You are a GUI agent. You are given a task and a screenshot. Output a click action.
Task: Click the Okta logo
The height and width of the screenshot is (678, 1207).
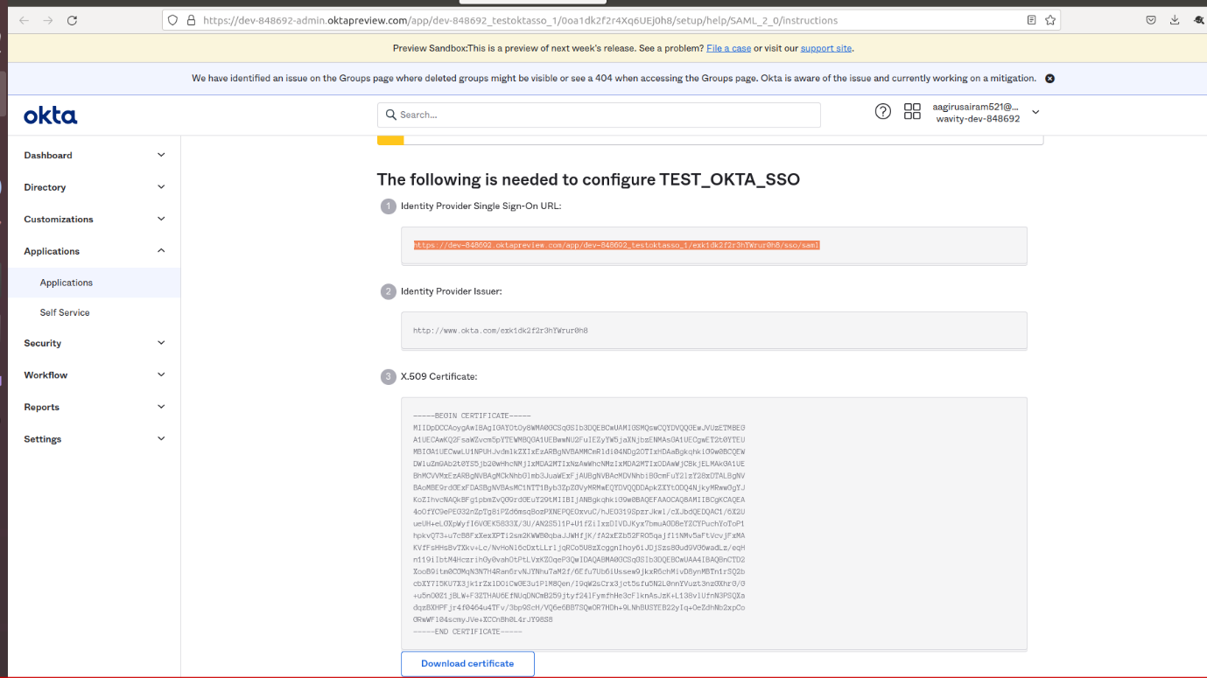(51, 115)
